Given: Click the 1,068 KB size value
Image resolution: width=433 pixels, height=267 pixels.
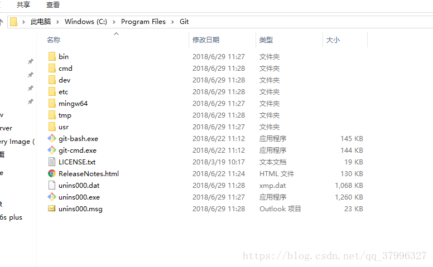Looking at the screenshot, I should point(349,186).
